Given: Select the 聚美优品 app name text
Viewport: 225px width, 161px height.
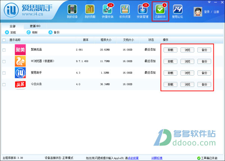Looking at the screenshot, I should (x=36, y=50).
